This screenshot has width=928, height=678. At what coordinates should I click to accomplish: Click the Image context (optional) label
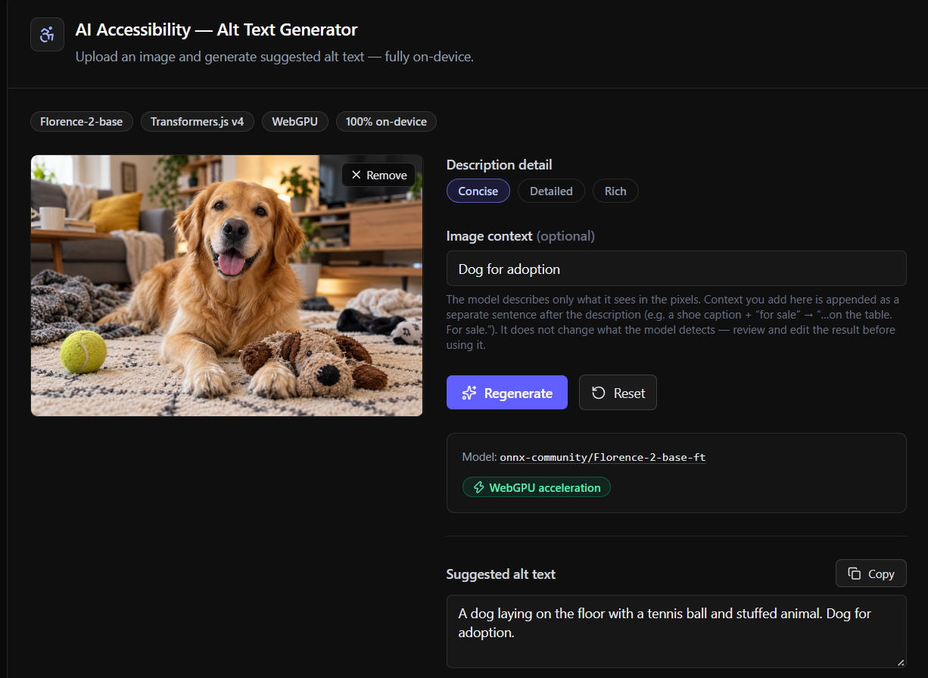[521, 236]
